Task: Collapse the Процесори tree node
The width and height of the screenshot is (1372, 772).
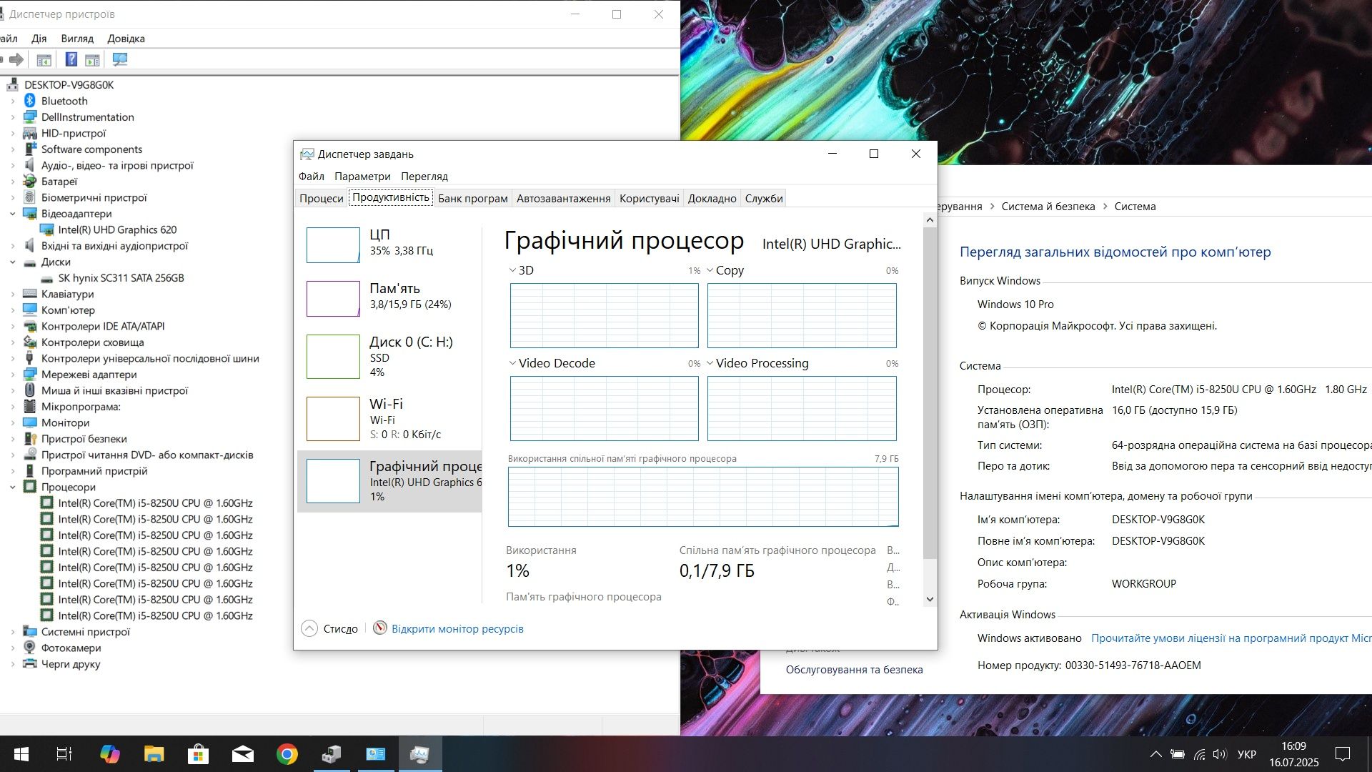Action: tap(13, 488)
